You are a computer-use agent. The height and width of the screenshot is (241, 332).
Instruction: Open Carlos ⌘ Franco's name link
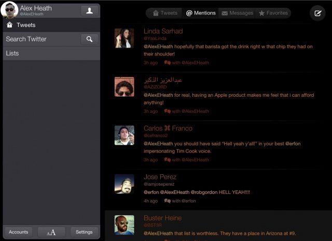click(168, 128)
